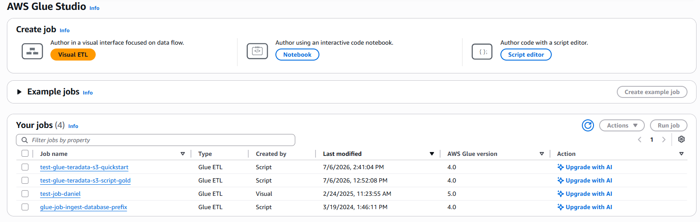Click the Type column header
The height and width of the screenshot is (222, 700).
click(205, 154)
